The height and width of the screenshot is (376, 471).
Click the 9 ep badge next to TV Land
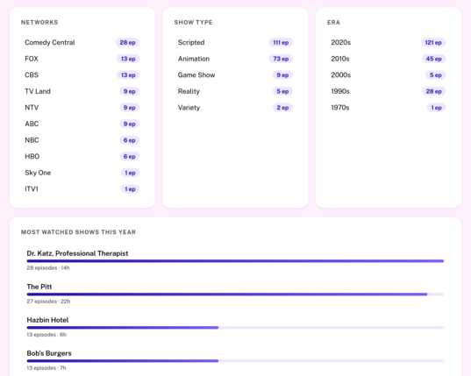pos(130,91)
